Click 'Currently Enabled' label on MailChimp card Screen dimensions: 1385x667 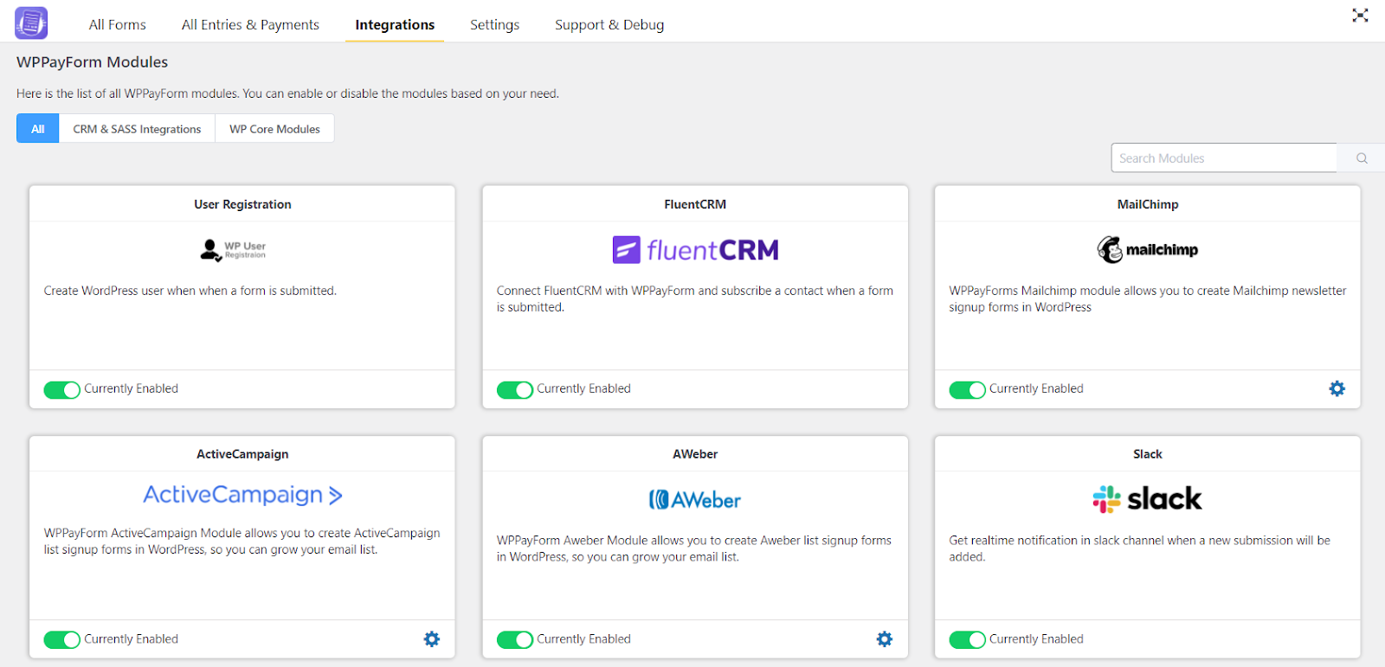click(x=1036, y=389)
